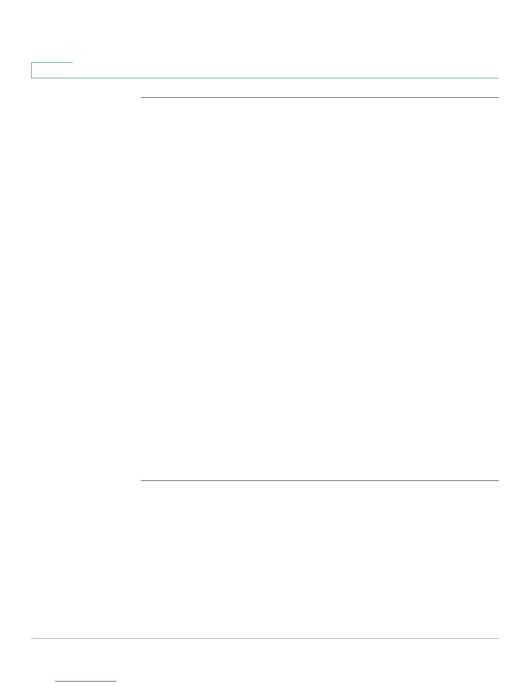Click right end of the teal header line

[497, 78]
